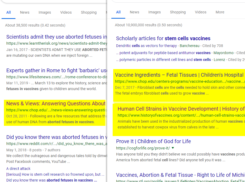Select Videos tab in the right results
245x182 pixels.
point(200,12)
